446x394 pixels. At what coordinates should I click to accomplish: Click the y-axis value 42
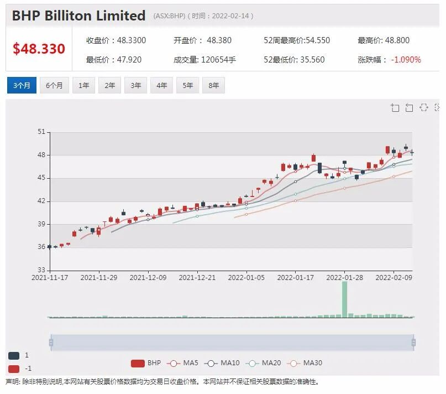pos(41,201)
